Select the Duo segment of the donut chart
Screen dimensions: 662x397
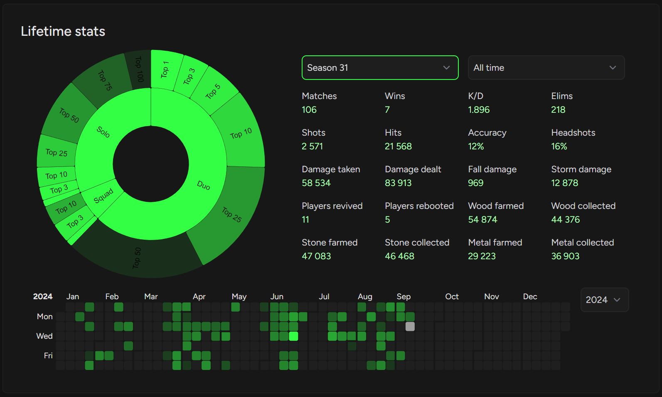point(203,185)
